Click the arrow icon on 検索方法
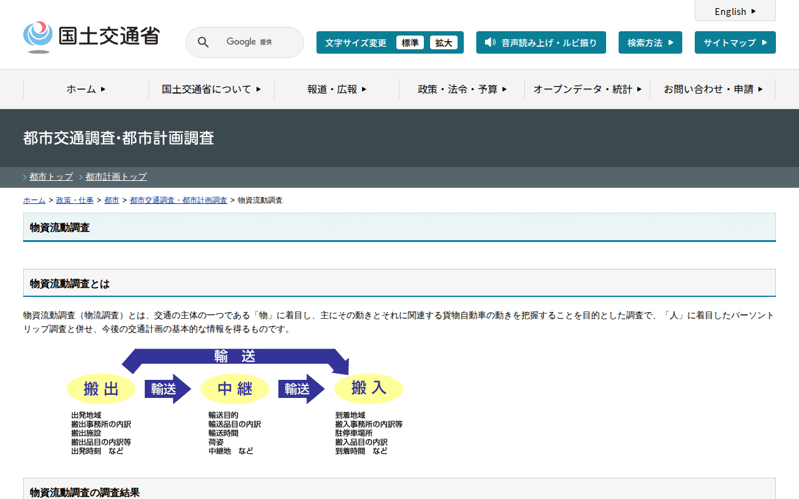Image resolution: width=799 pixels, height=499 pixels. coord(670,42)
